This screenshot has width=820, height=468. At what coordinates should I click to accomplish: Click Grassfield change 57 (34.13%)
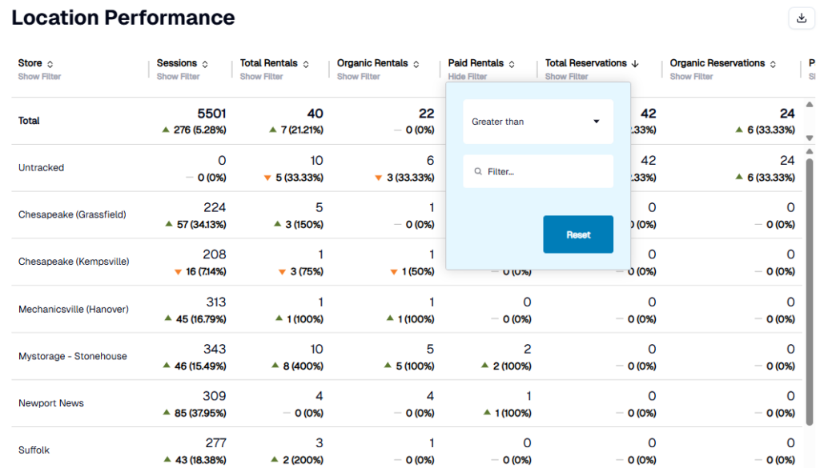click(196, 225)
